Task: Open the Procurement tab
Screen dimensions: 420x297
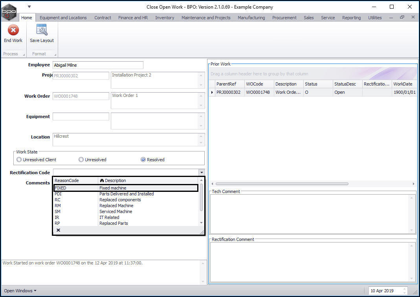Action: point(284,18)
